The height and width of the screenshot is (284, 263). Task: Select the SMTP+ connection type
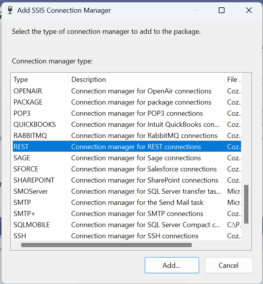24,214
